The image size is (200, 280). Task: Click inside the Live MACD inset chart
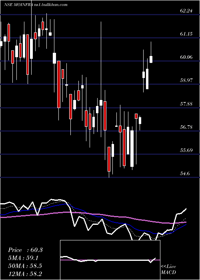(x=110, y=260)
